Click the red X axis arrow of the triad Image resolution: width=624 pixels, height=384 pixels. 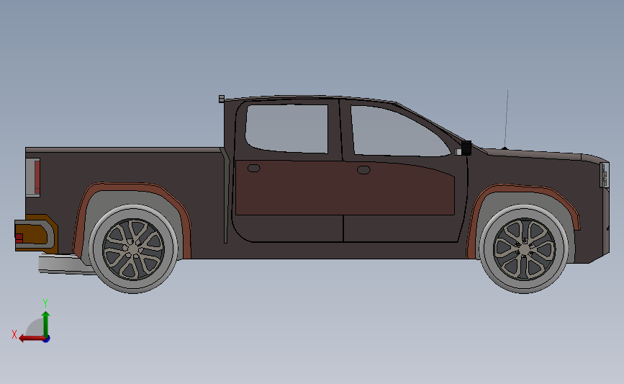point(31,339)
